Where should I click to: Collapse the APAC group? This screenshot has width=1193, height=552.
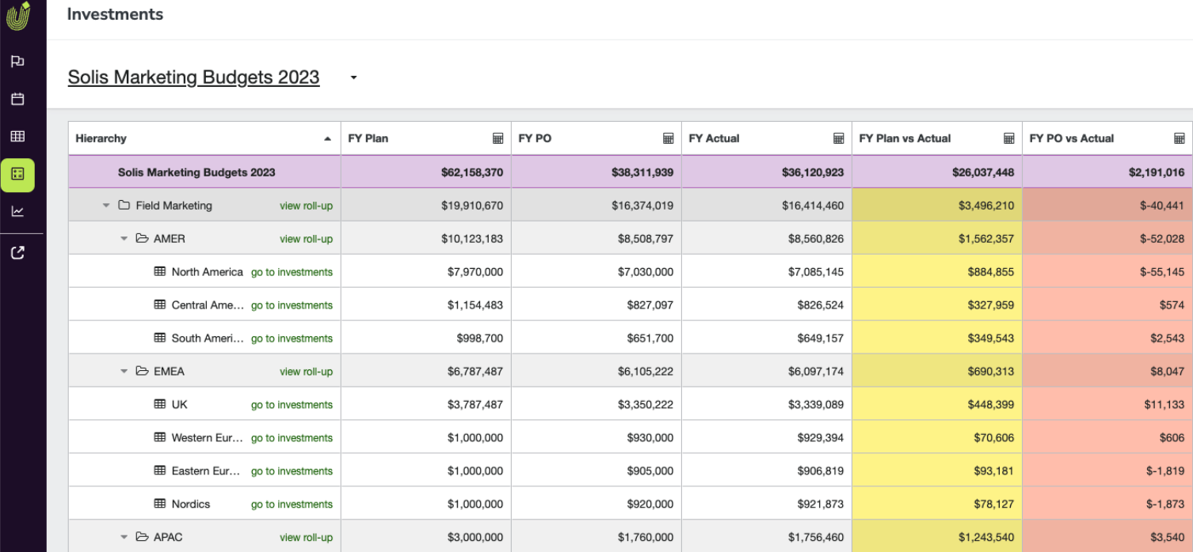[124, 538]
